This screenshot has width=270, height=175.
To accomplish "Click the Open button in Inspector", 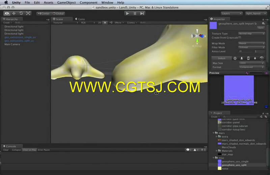I will 261,28.
